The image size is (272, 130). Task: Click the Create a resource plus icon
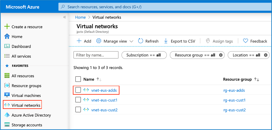pos(7,27)
